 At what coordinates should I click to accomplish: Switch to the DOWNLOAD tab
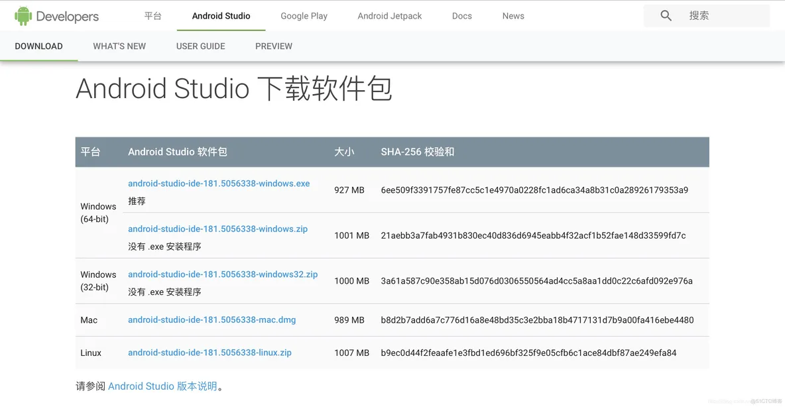(x=38, y=46)
